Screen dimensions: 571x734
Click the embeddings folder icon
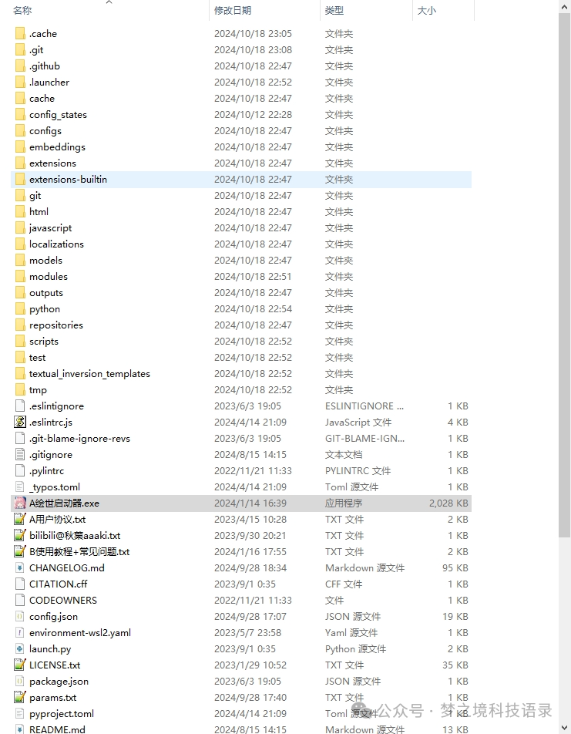click(x=20, y=147)
